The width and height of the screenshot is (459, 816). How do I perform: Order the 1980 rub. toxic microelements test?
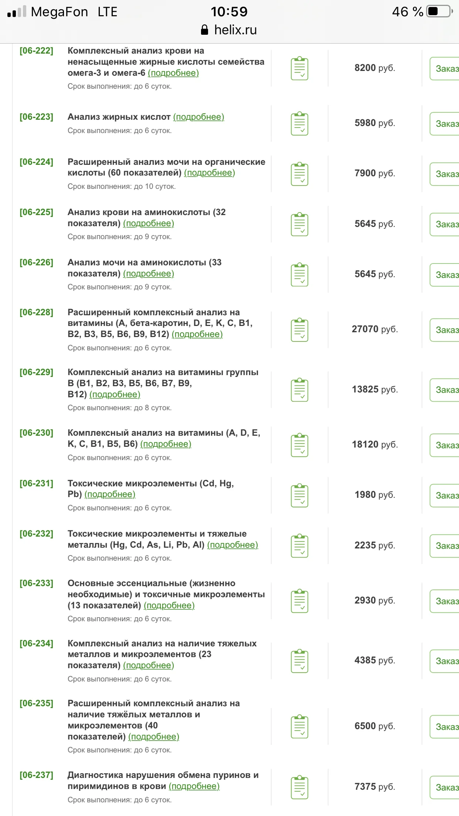[446, 495]
